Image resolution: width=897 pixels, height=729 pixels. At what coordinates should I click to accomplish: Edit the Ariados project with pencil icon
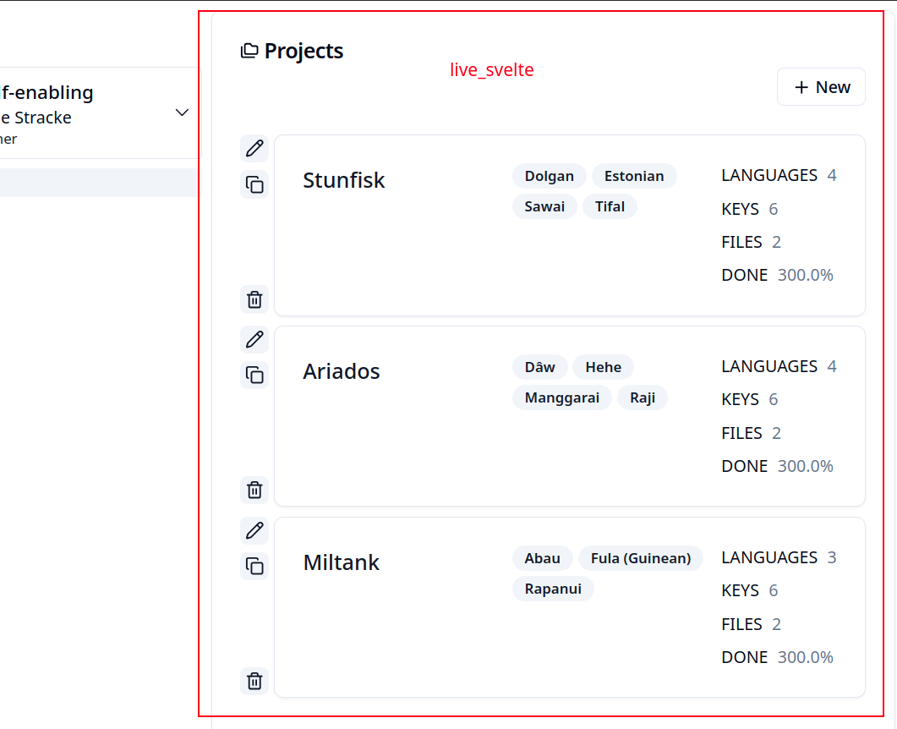[254, 340]
